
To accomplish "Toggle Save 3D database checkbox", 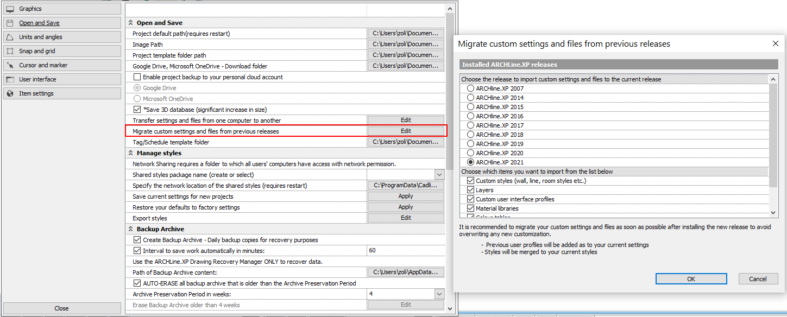I will 137,110.
